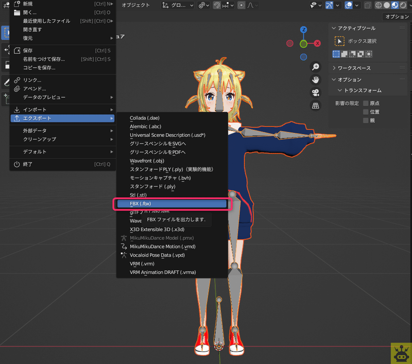Enable the 原点 affect-only checkbox
The image size is (412, 364).
tap(366, 103)
